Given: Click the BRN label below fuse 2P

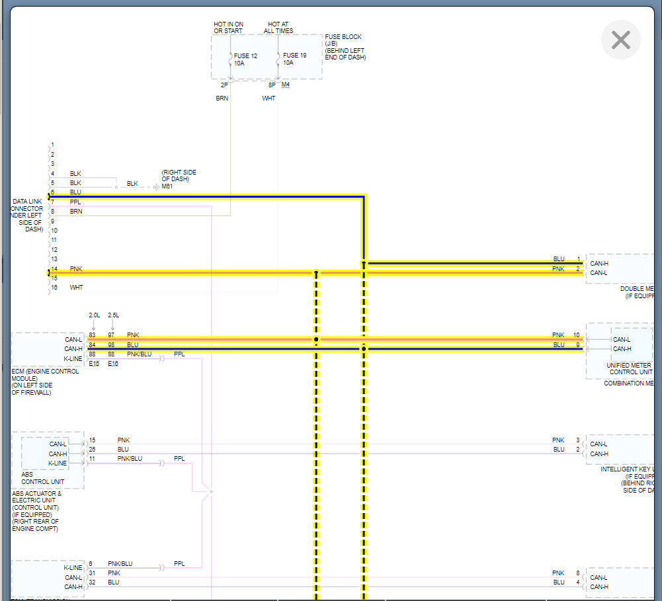Looking at the screenshot, I should (x=222, y=98).
